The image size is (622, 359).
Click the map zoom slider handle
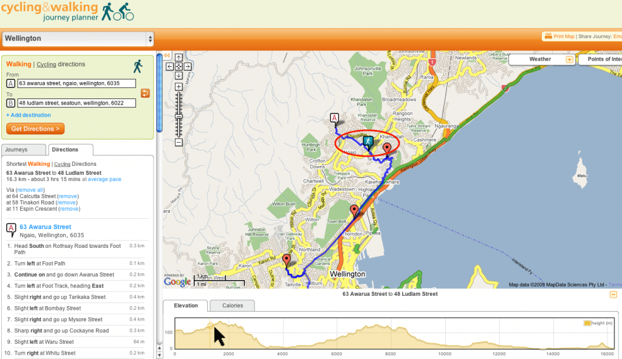[179, 116]
